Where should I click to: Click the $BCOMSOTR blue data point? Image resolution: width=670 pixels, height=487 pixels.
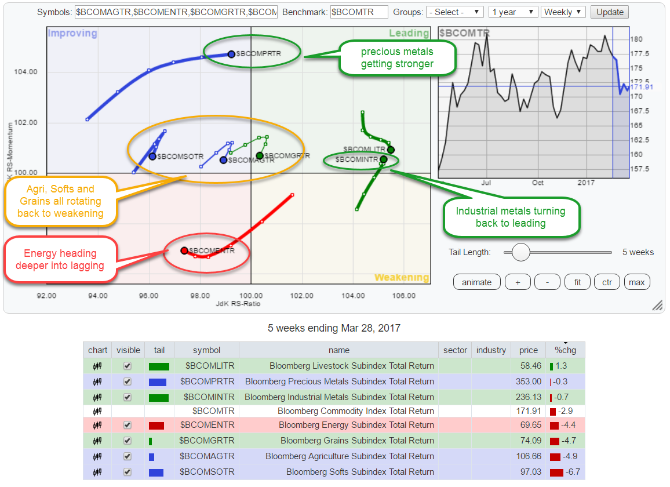pos(152,157)
